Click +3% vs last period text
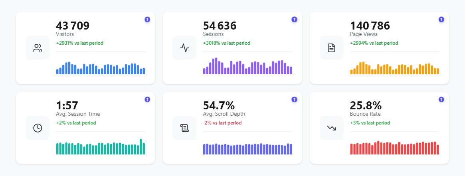The height and width of the screenshot is (176, 465). 370,123
